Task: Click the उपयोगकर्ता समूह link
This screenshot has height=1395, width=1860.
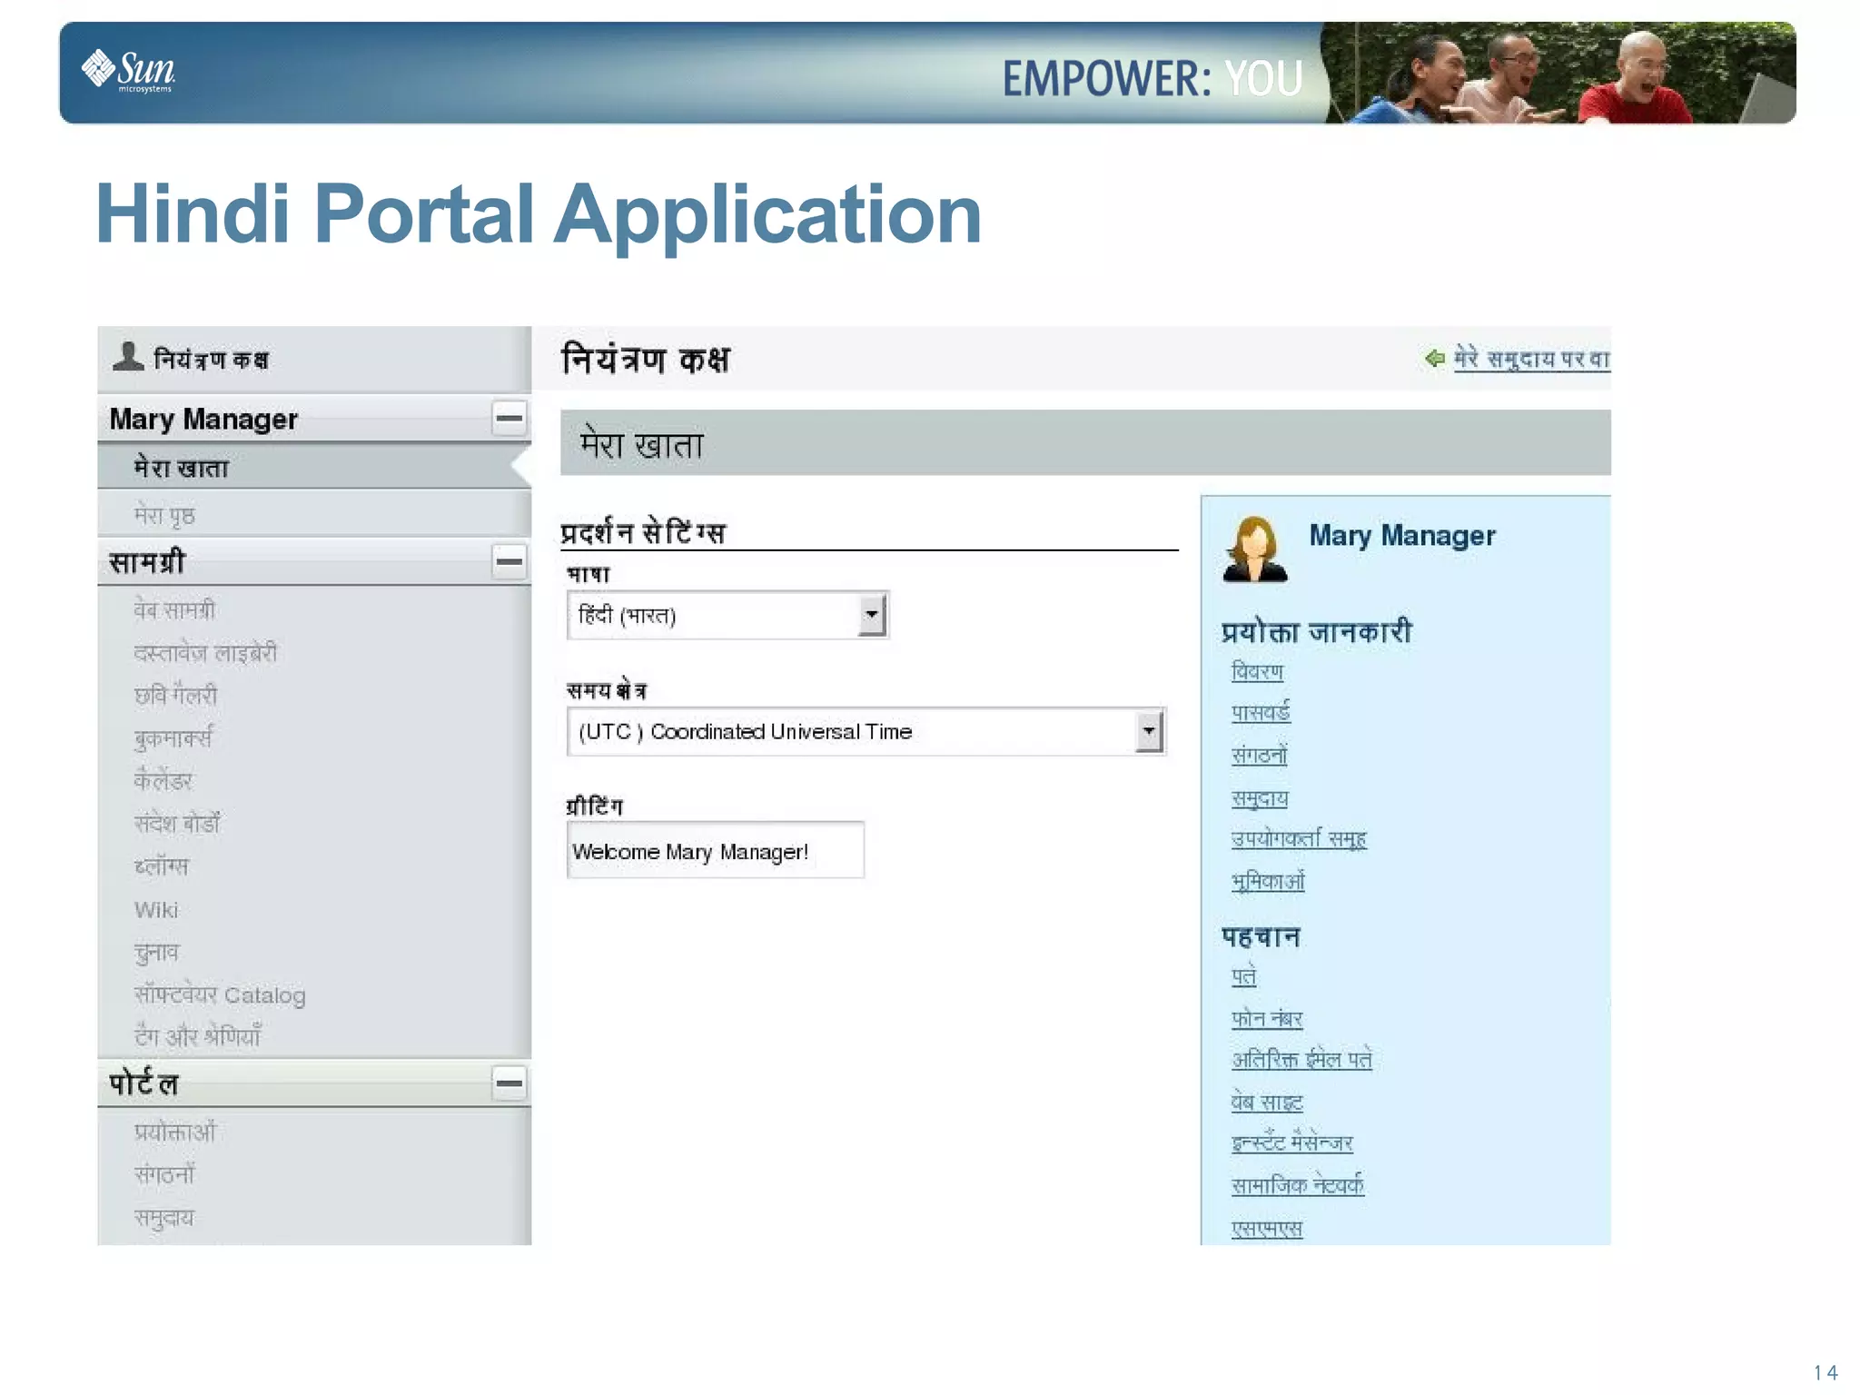Action: (x=1299, y=838)
